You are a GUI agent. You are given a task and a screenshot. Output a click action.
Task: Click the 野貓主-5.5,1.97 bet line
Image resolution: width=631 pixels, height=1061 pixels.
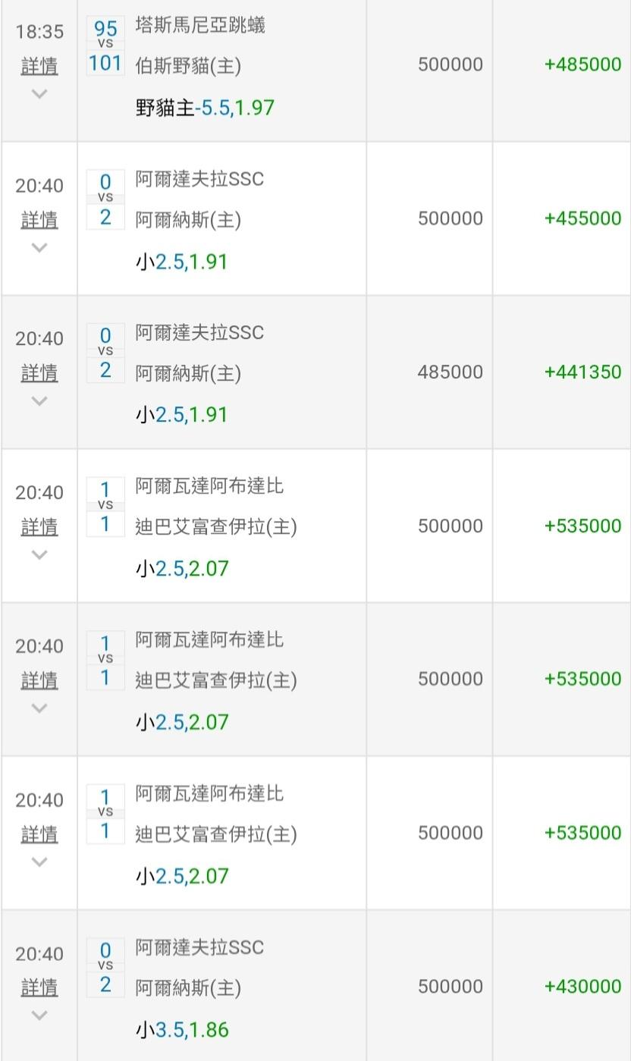(x=205, y=108)
